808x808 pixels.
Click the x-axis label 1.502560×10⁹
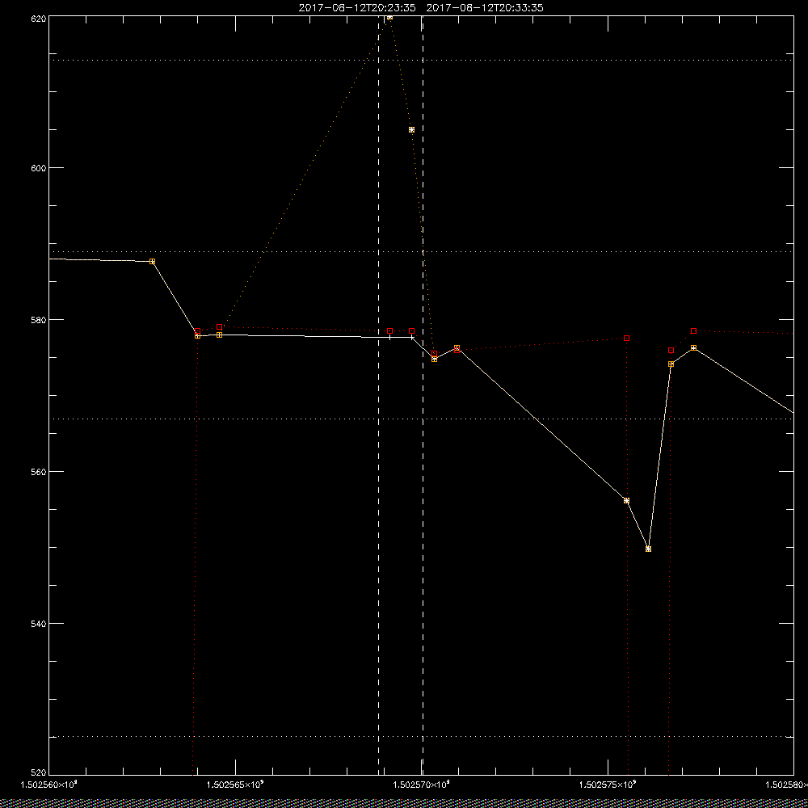coord(49,785)
